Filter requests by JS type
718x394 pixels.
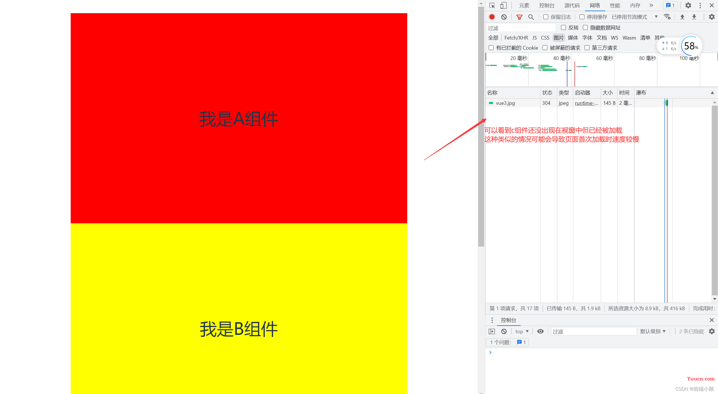pyautogui.click(x=535, y=38)
